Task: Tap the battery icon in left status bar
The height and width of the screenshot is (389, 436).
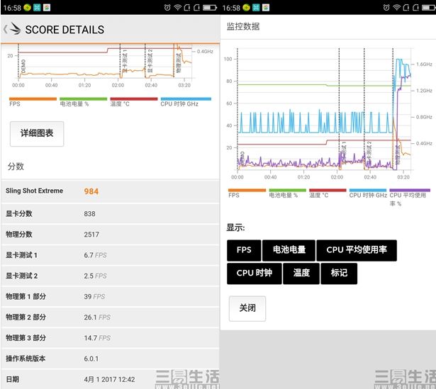Action: click(x=210, y=8)
